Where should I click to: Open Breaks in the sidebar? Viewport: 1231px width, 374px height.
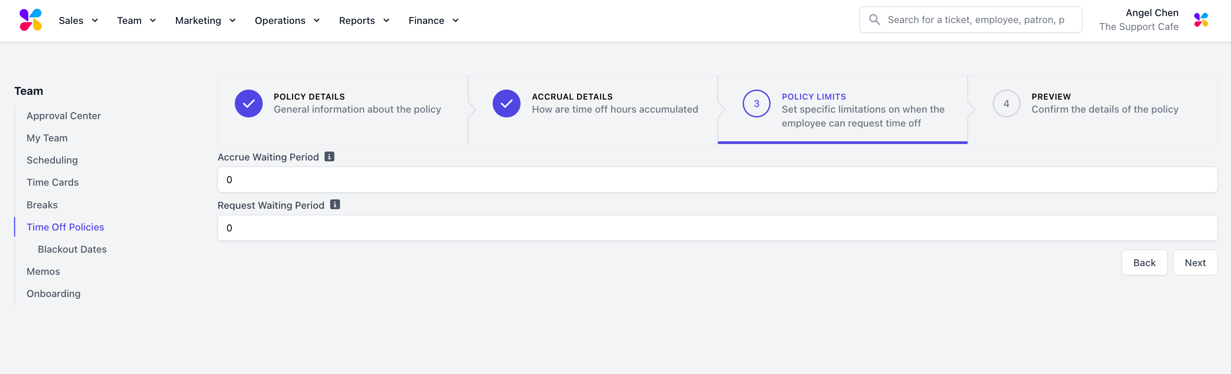42,205
